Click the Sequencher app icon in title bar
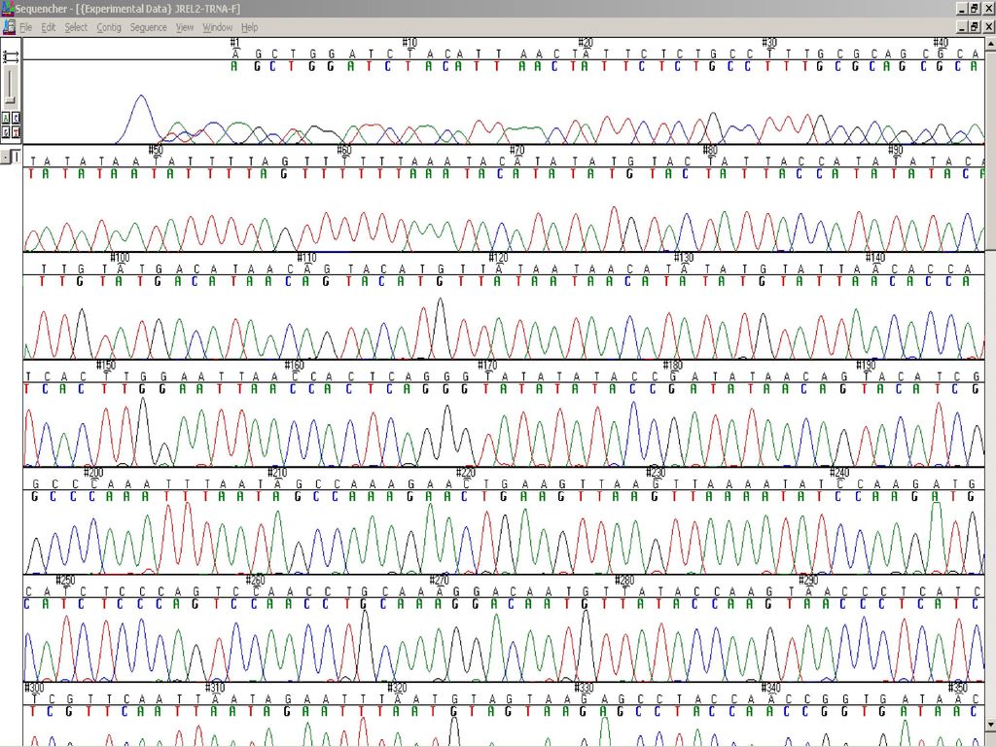996x747 pixels. point(8,8)
